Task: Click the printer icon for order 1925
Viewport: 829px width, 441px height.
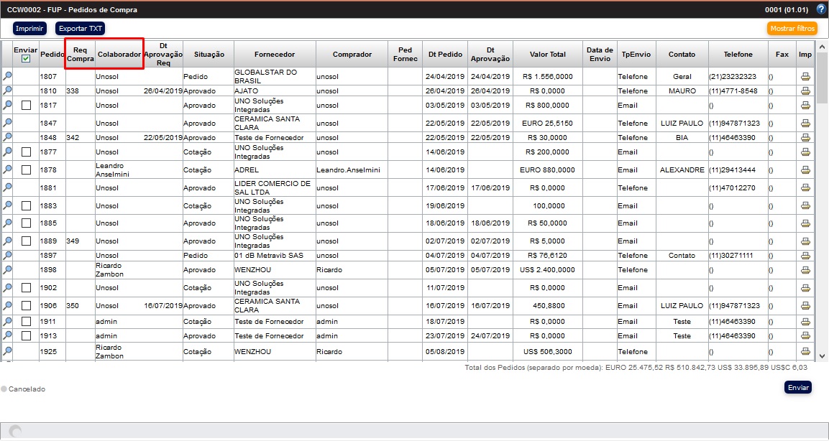Action: point(805,352)
